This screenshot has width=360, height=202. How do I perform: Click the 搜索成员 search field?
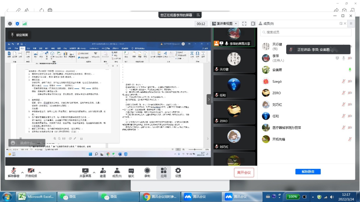[x=306, y=32]
